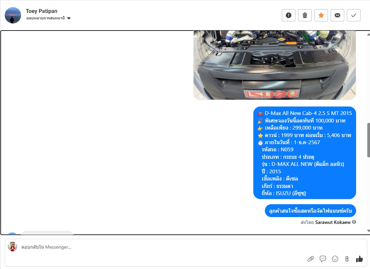Open Toey Patipan's profile picture
Screen dimensions: 370x269
pyautogui.click(x=13, y=15)
